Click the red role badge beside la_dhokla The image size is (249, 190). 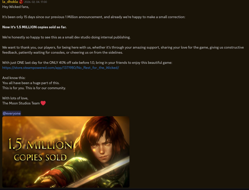point(21,2)
